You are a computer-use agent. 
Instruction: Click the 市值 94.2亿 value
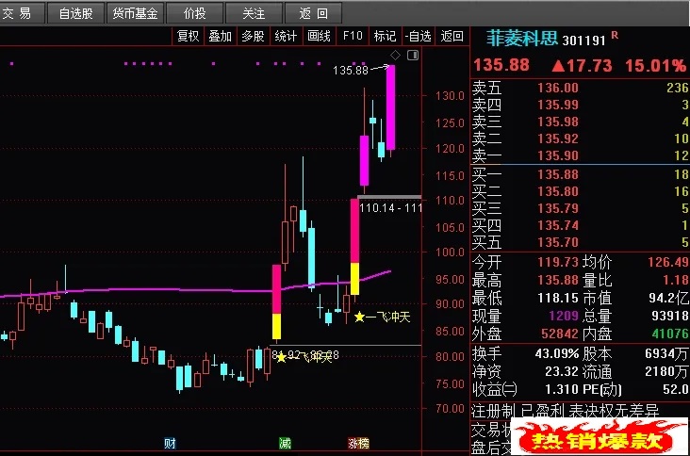(668, 298)
